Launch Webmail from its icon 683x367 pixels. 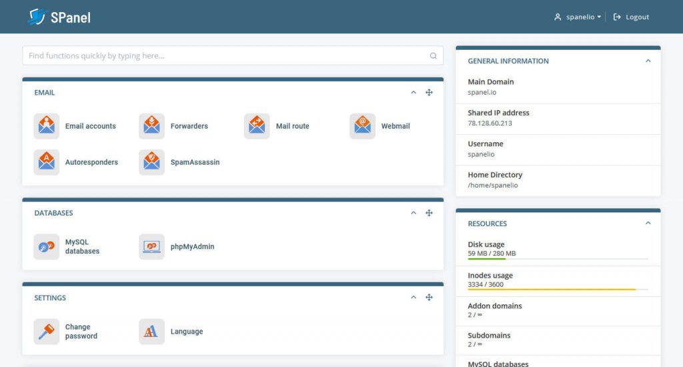(x=362, y=126)
